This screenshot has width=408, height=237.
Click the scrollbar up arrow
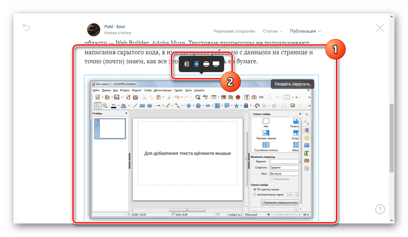coord(391,16)
